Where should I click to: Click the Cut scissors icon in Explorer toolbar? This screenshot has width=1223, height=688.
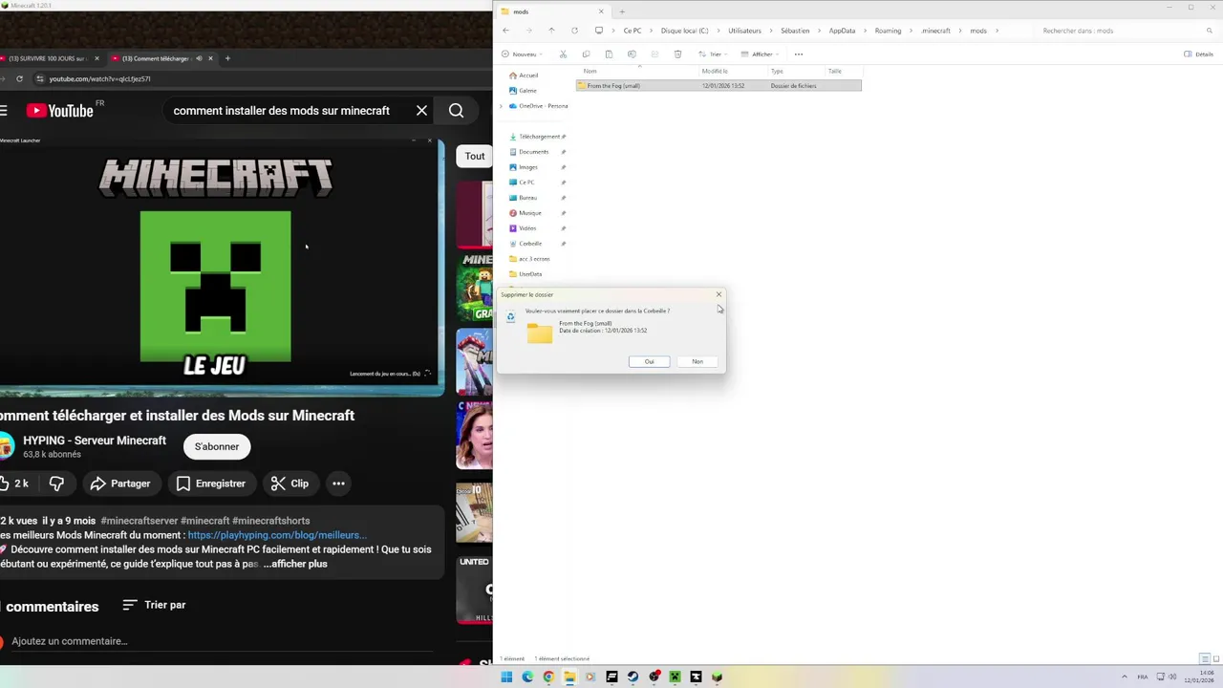tap(563, 54)
